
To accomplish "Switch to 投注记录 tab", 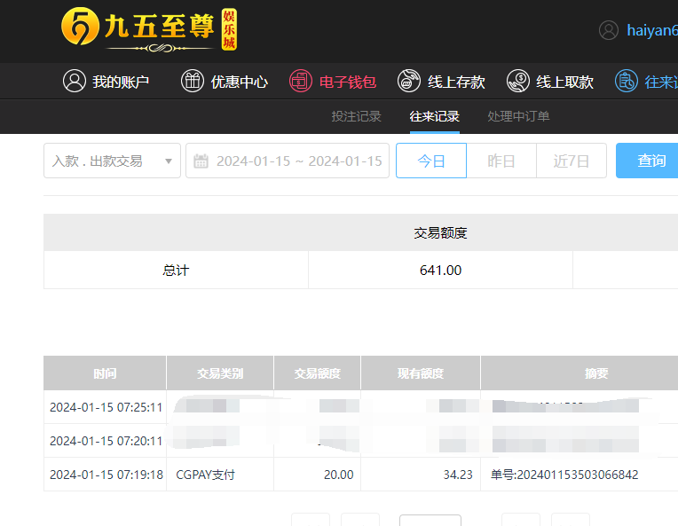I will click(x=356, y=116).
